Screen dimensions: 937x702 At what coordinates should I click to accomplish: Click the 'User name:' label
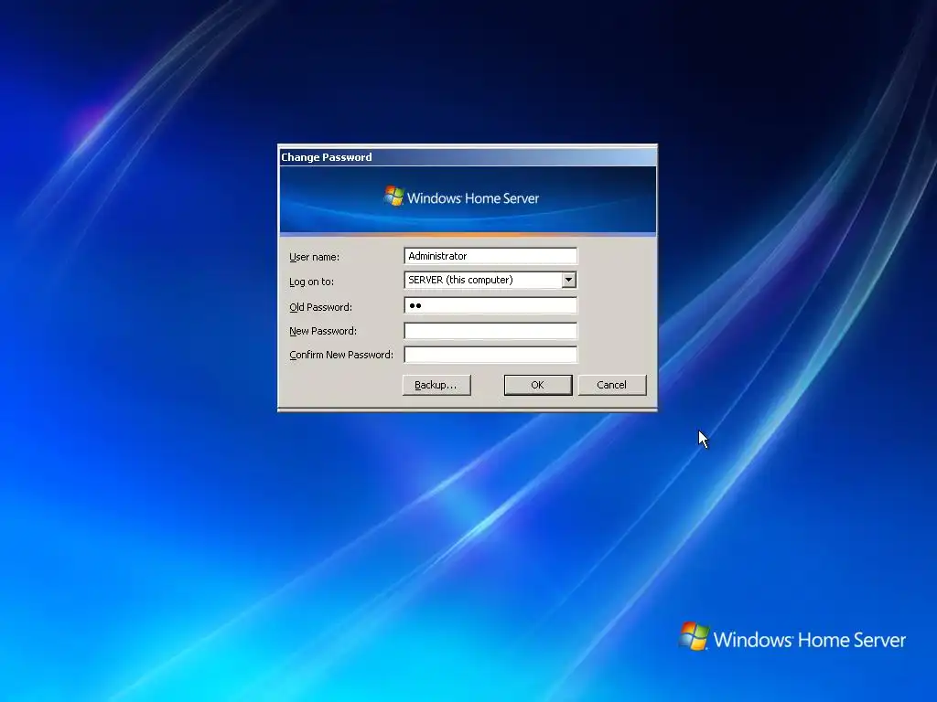314,257
